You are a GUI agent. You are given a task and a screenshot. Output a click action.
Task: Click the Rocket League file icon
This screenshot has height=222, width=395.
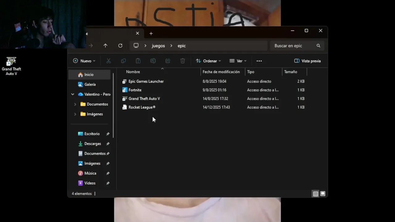(125, 107)
